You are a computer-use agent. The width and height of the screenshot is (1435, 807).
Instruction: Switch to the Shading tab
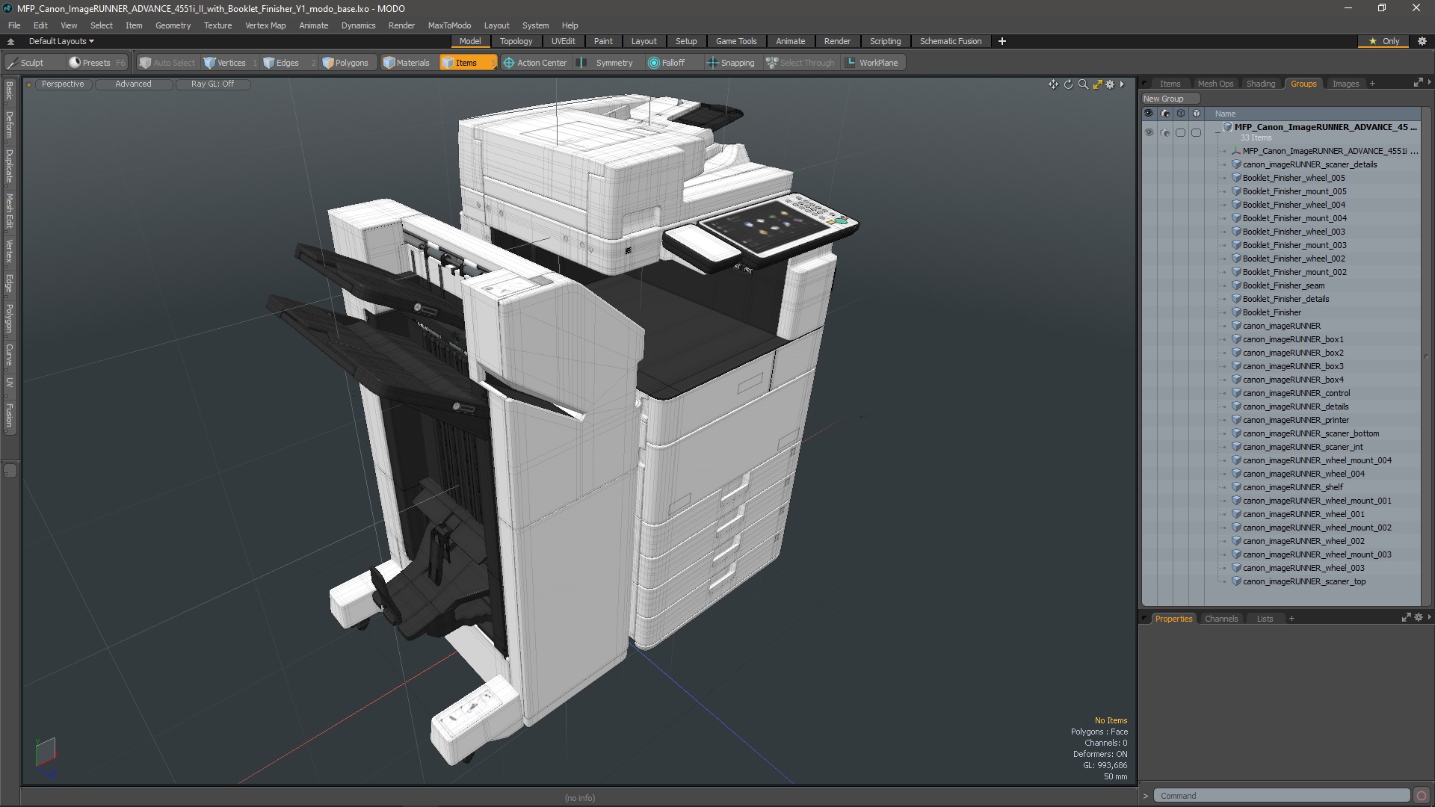pyautogui.click(x=1260, y=84)
